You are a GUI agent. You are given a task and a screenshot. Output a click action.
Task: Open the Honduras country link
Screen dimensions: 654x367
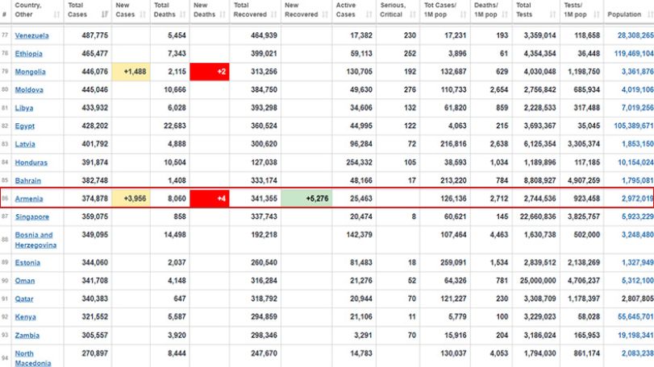(31, 163)
